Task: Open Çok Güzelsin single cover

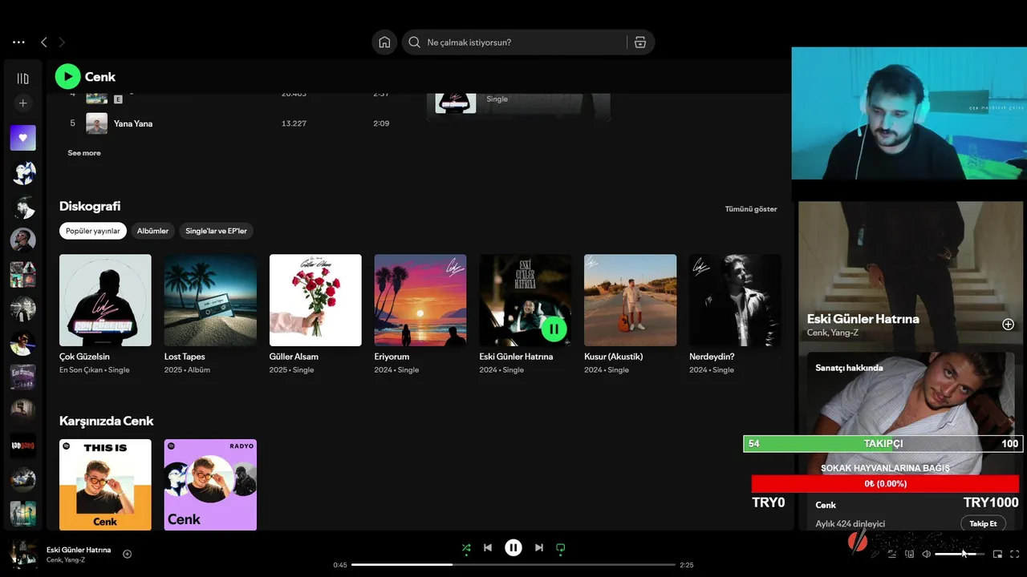Action: click(x=105, y=301)
